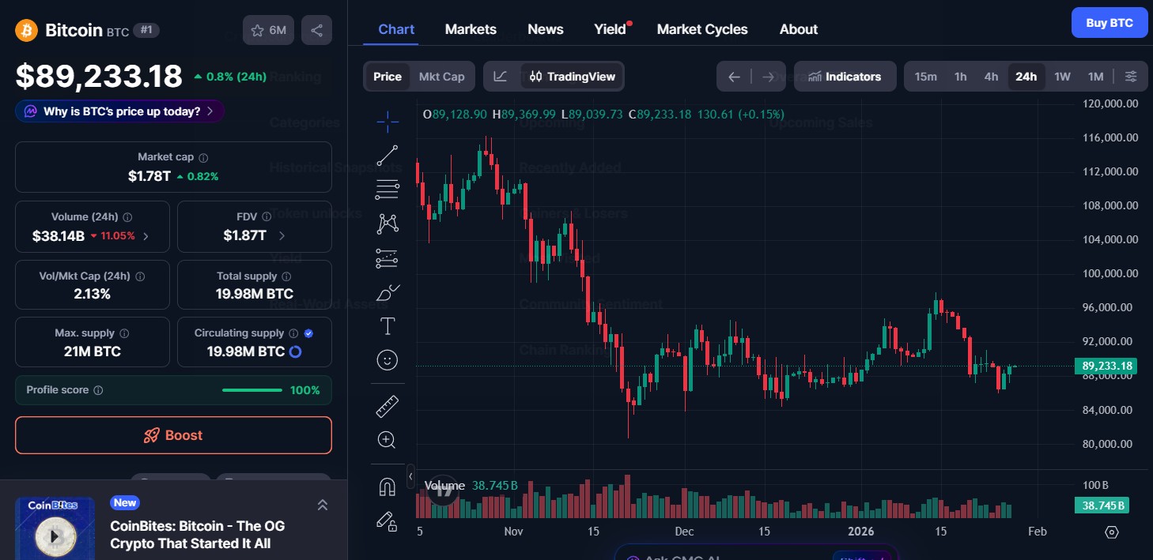1153x560 pixels.
Task: Open the XABCD pattern drawing tool
Action: point(387,224)
